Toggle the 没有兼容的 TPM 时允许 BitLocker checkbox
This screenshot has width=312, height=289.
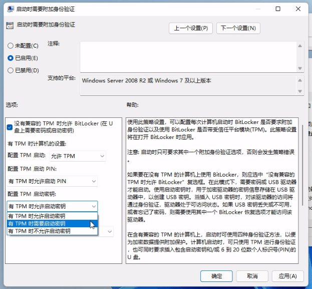10,127
